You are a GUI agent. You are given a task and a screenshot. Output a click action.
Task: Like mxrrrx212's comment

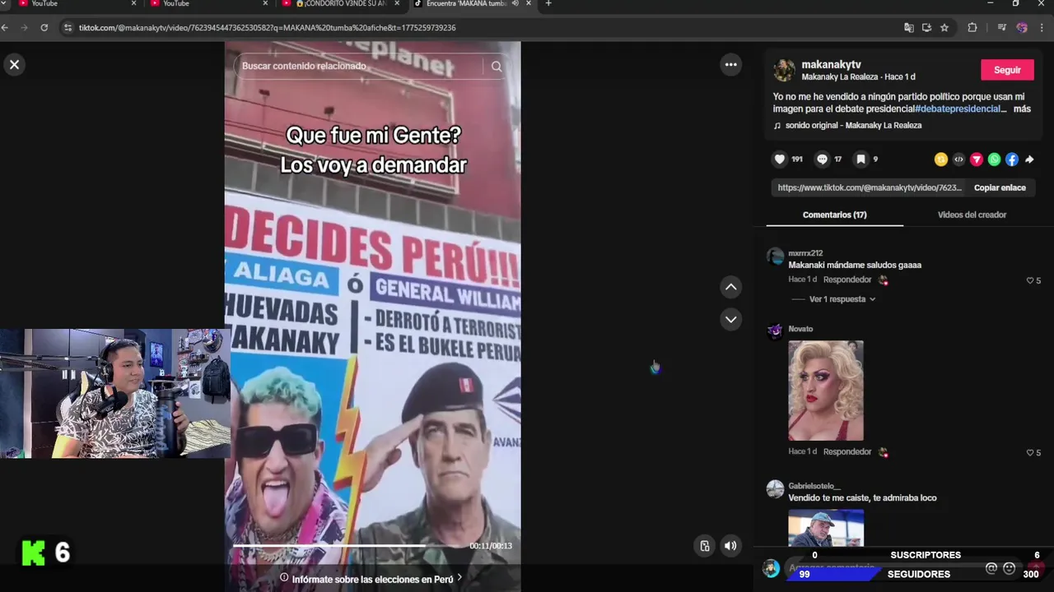[1030, 280]
